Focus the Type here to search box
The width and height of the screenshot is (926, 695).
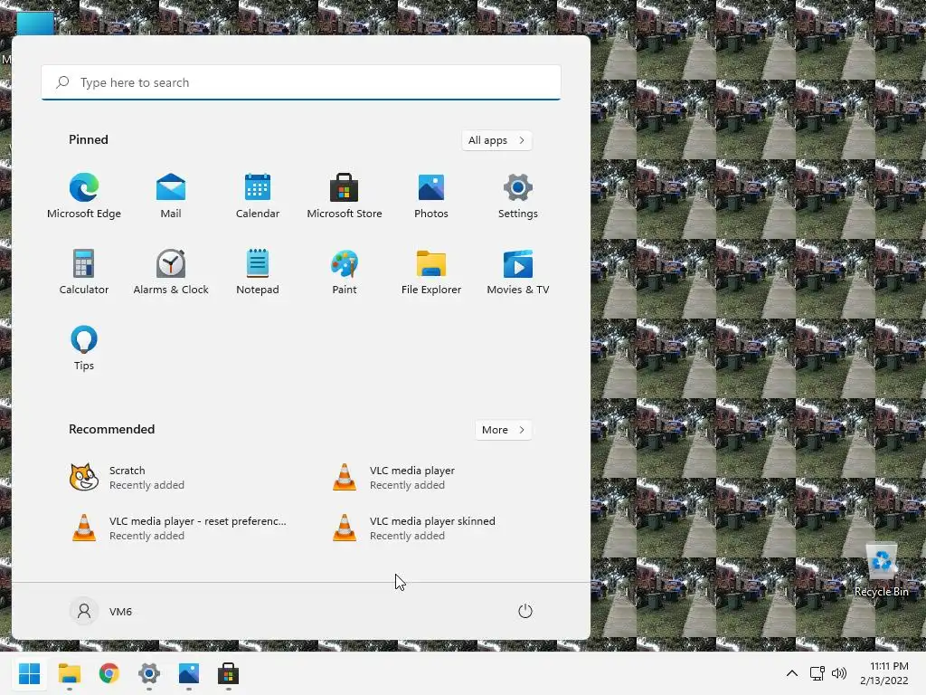[x=300, y=82]
